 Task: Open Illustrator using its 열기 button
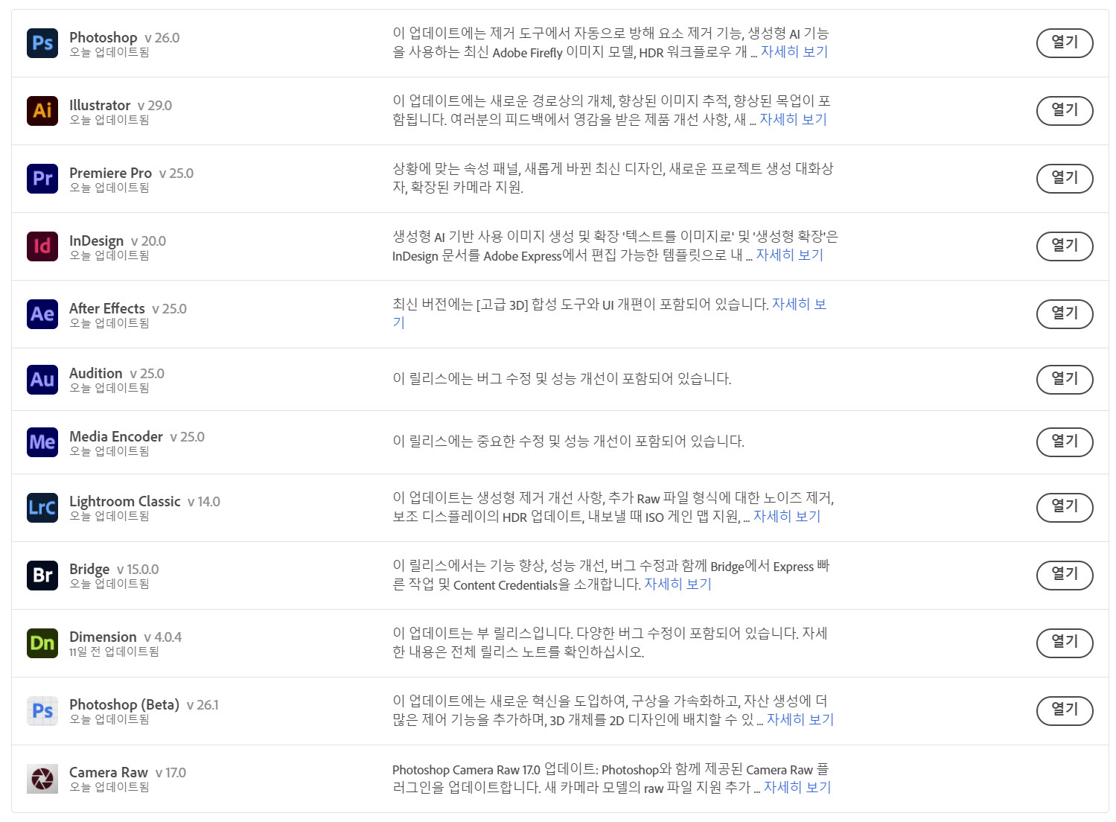1065,111
